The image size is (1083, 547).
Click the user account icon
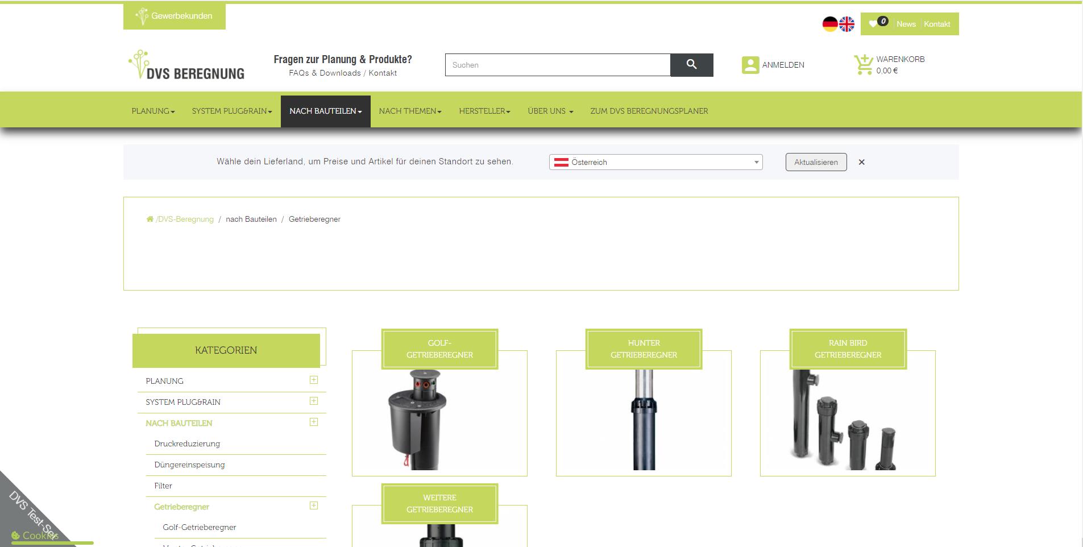pos(750,65)
